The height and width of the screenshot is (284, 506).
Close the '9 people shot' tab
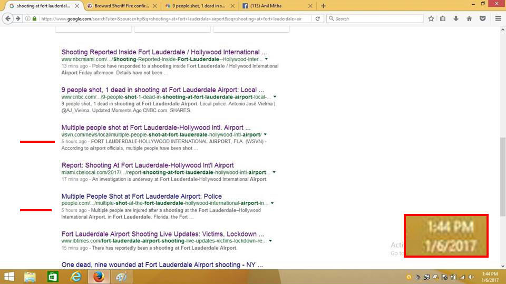click(232, 6)
